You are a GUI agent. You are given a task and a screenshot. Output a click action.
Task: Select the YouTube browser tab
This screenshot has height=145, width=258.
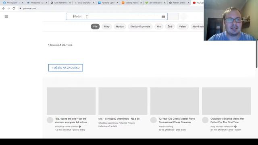198,3
